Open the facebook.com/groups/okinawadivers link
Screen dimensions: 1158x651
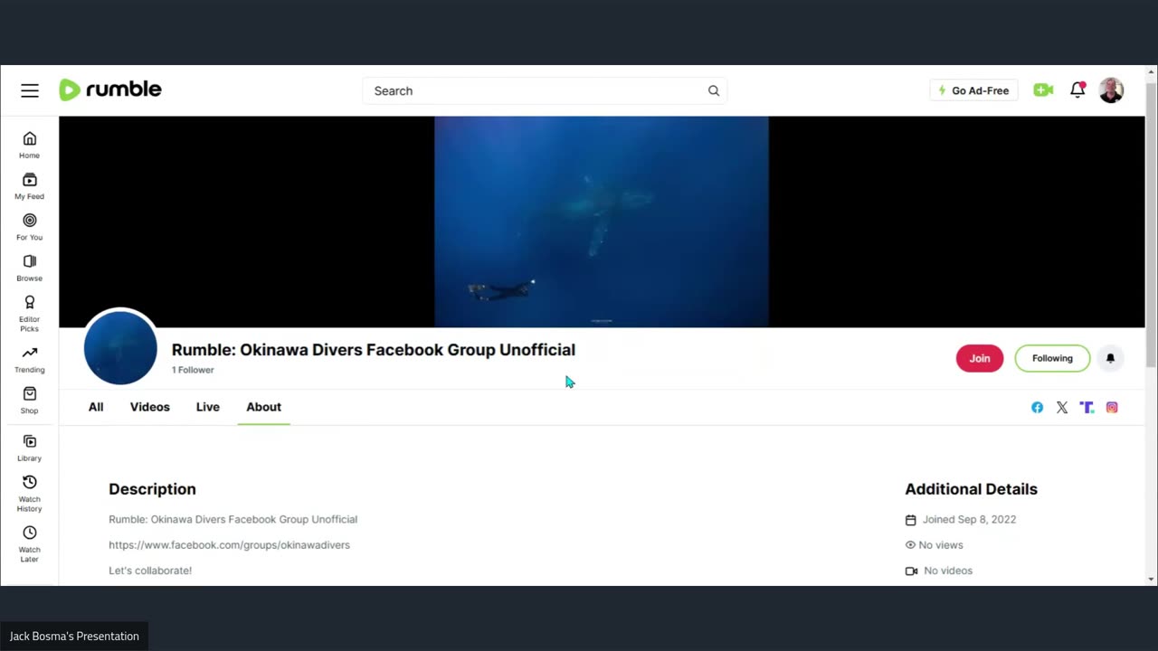coord(229,545)
